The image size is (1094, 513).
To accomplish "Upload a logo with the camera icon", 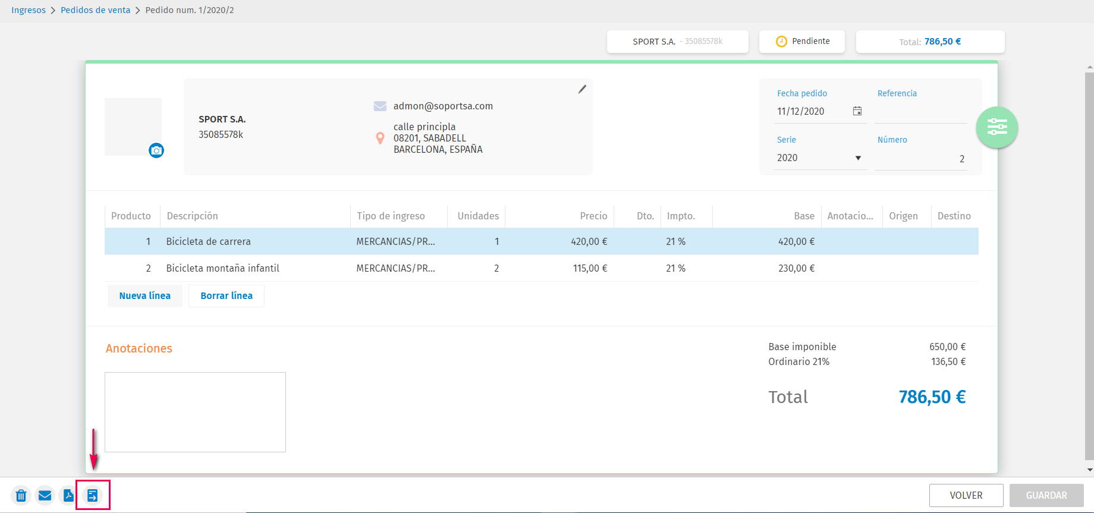I will pos(156,150).
